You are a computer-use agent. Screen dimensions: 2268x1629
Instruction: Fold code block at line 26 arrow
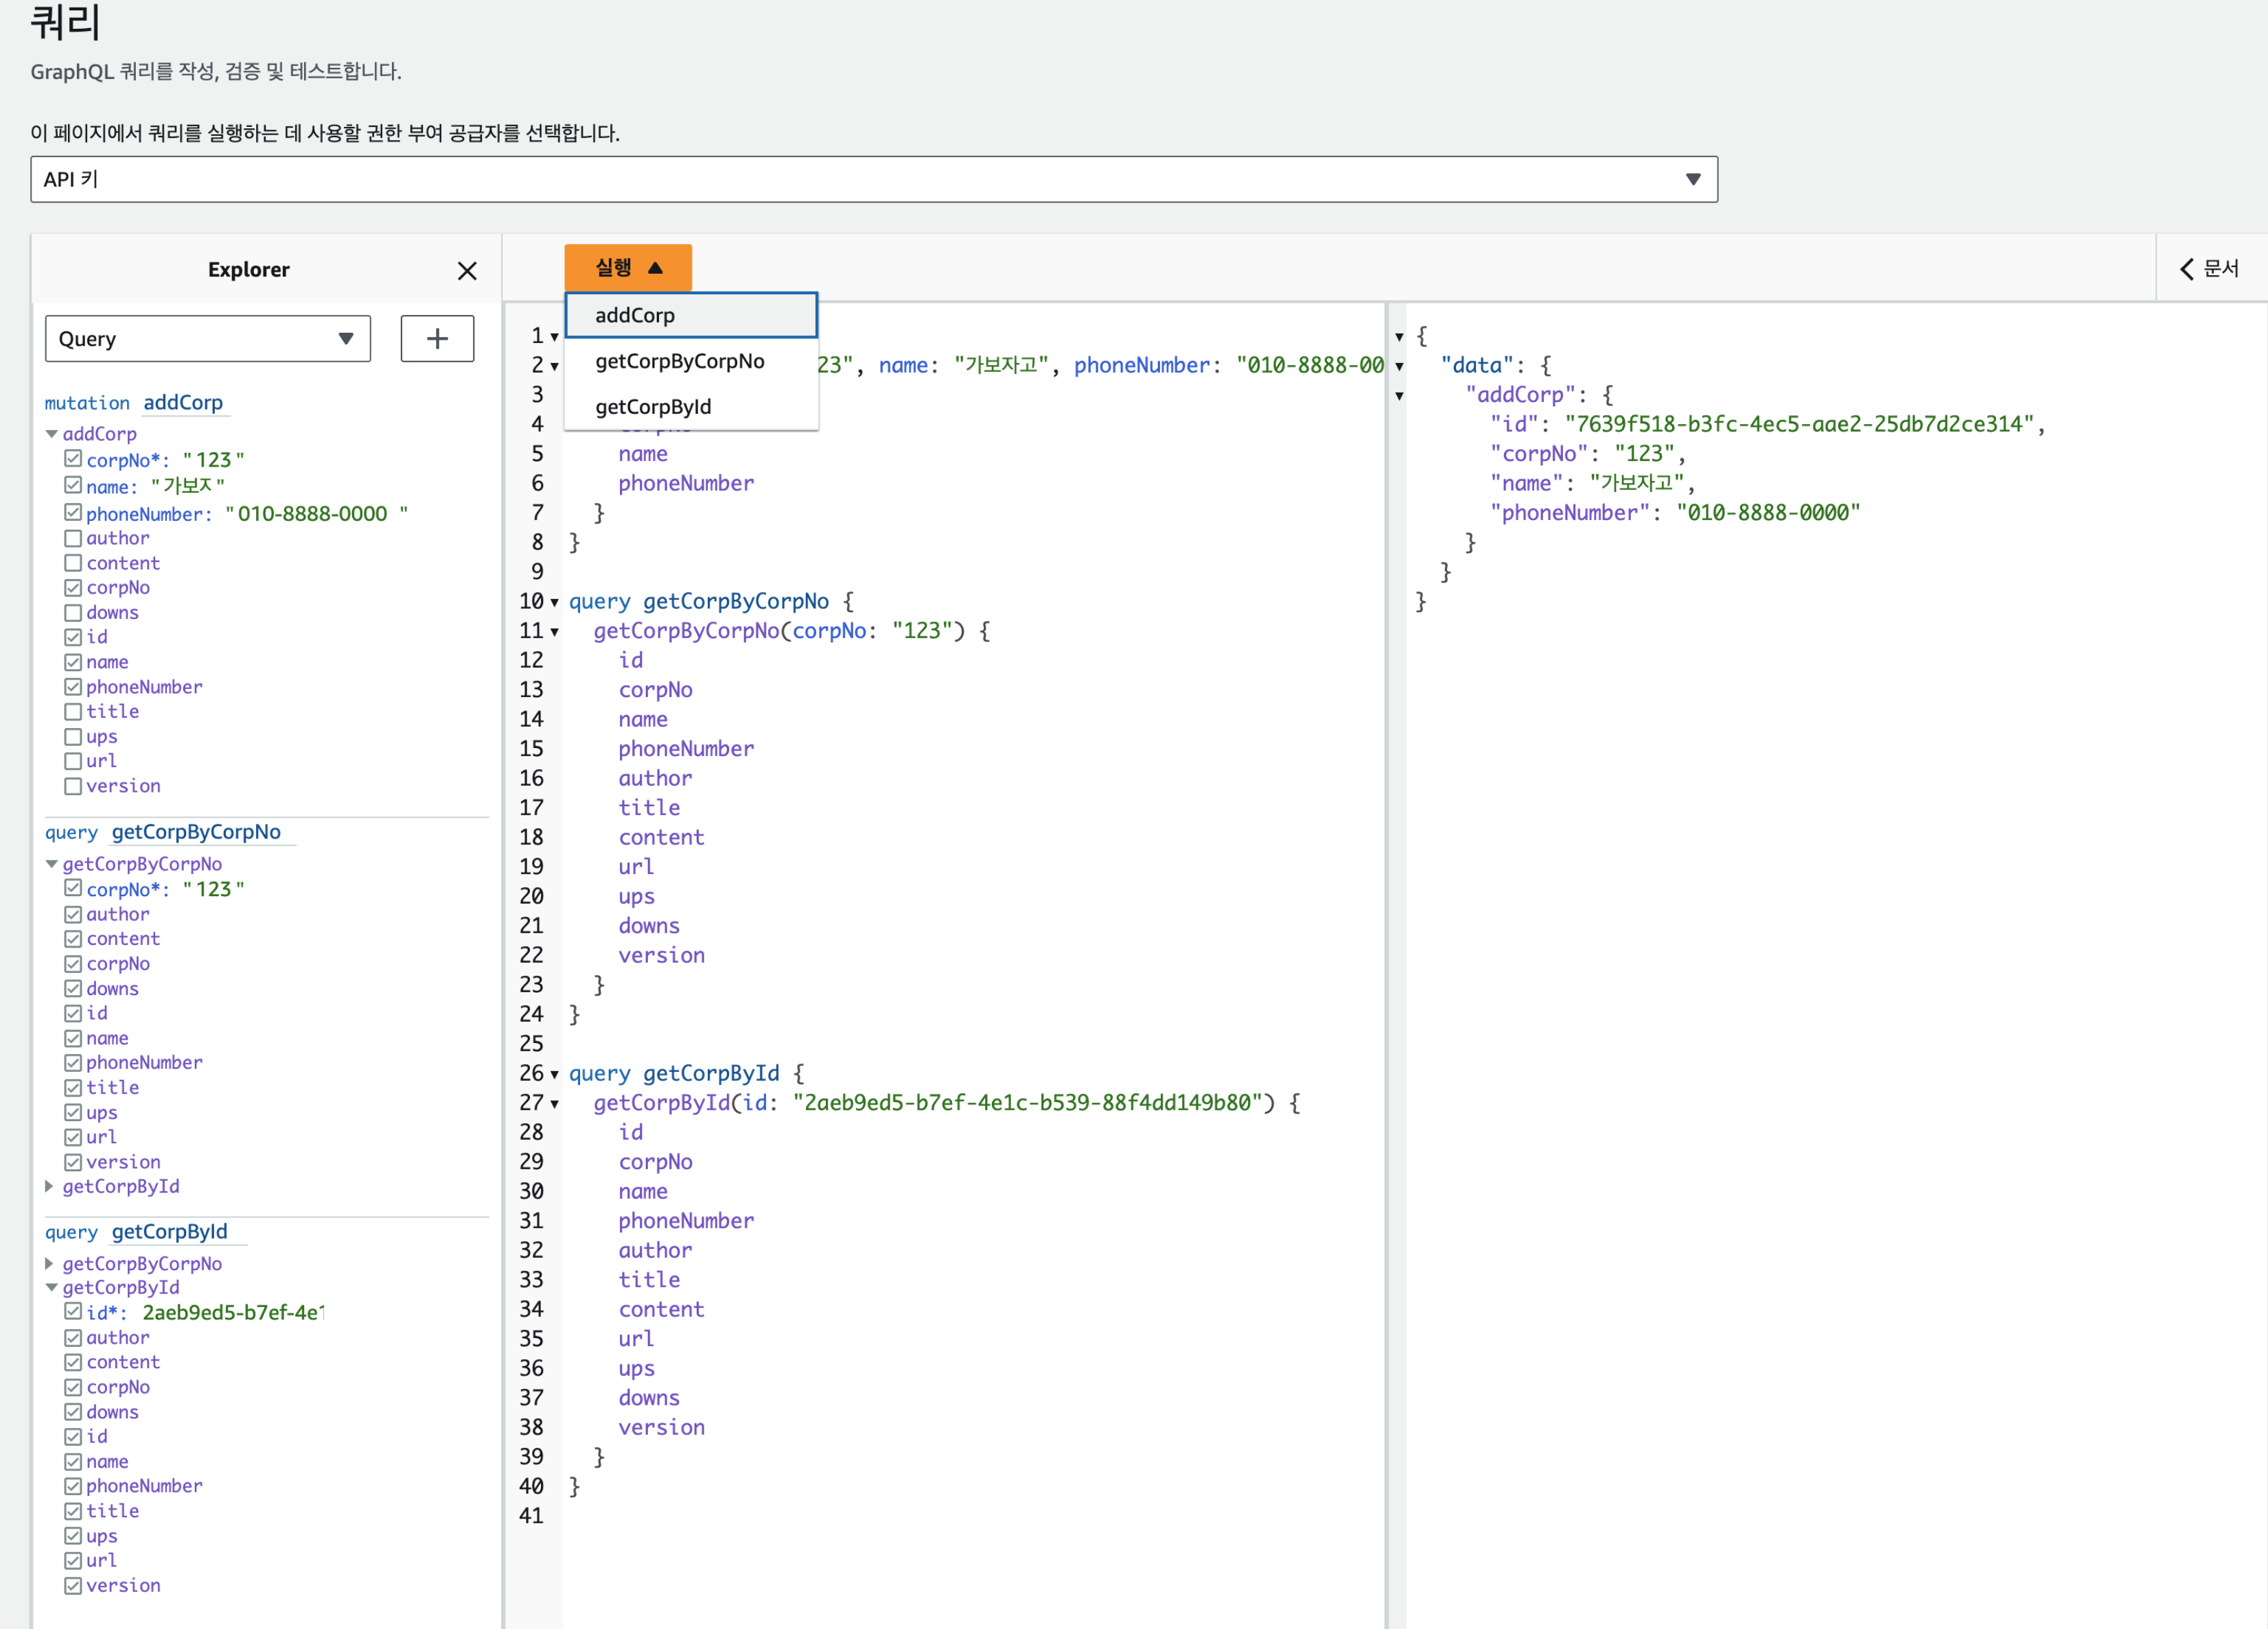coord(554,1075)
